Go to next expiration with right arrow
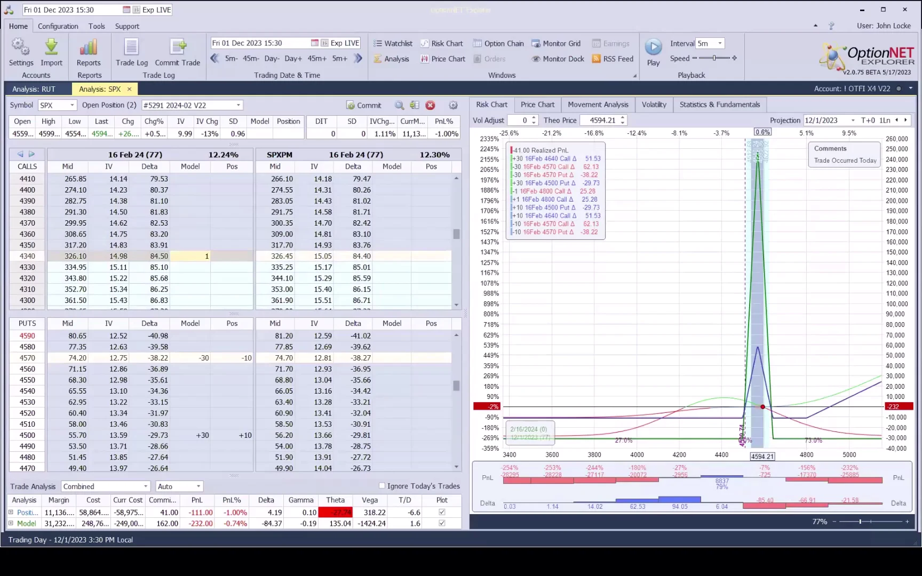The height and width of the screenshot is (576, 922). click(32, 154)
